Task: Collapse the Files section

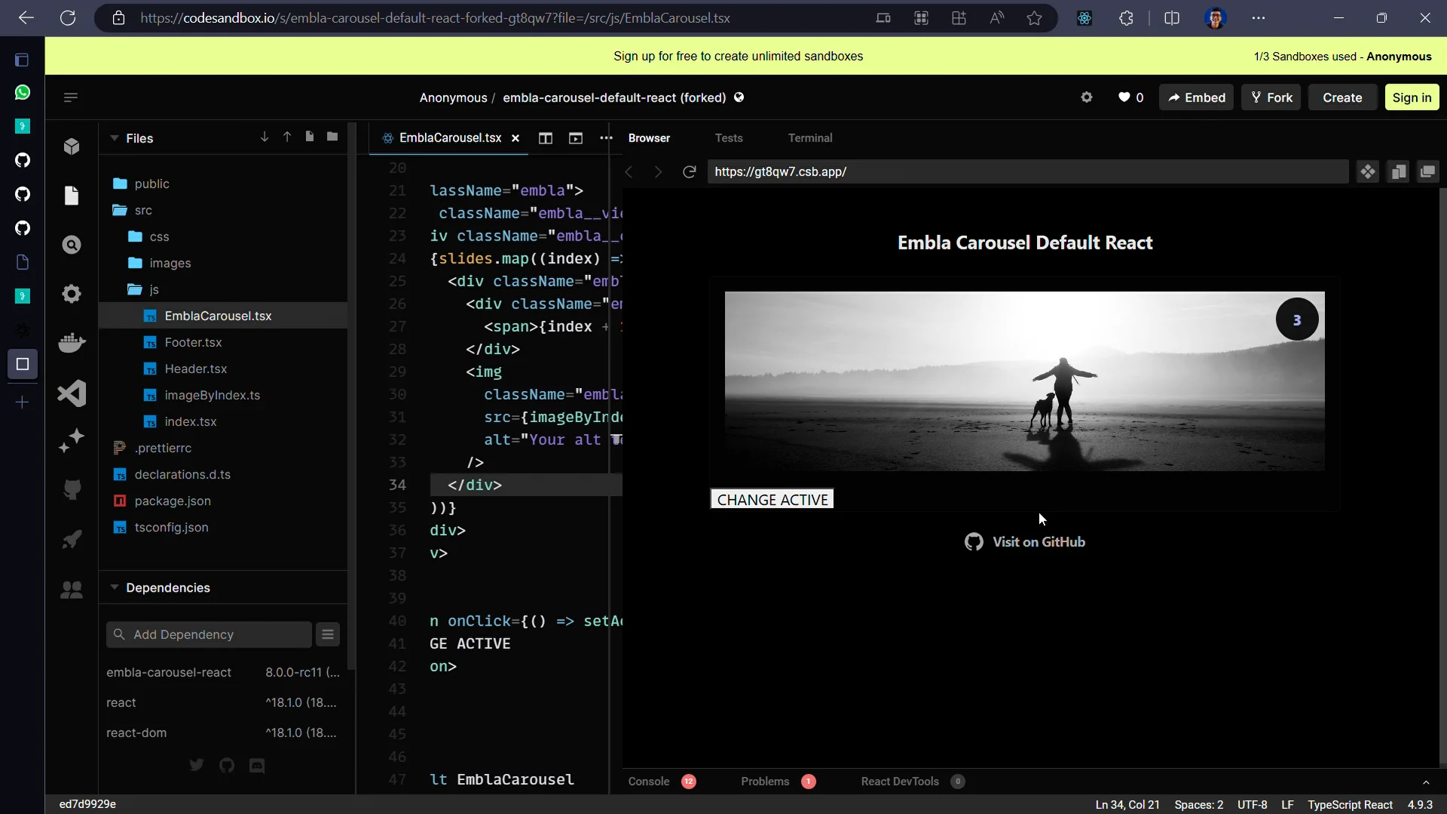Action: coord(115,139)
